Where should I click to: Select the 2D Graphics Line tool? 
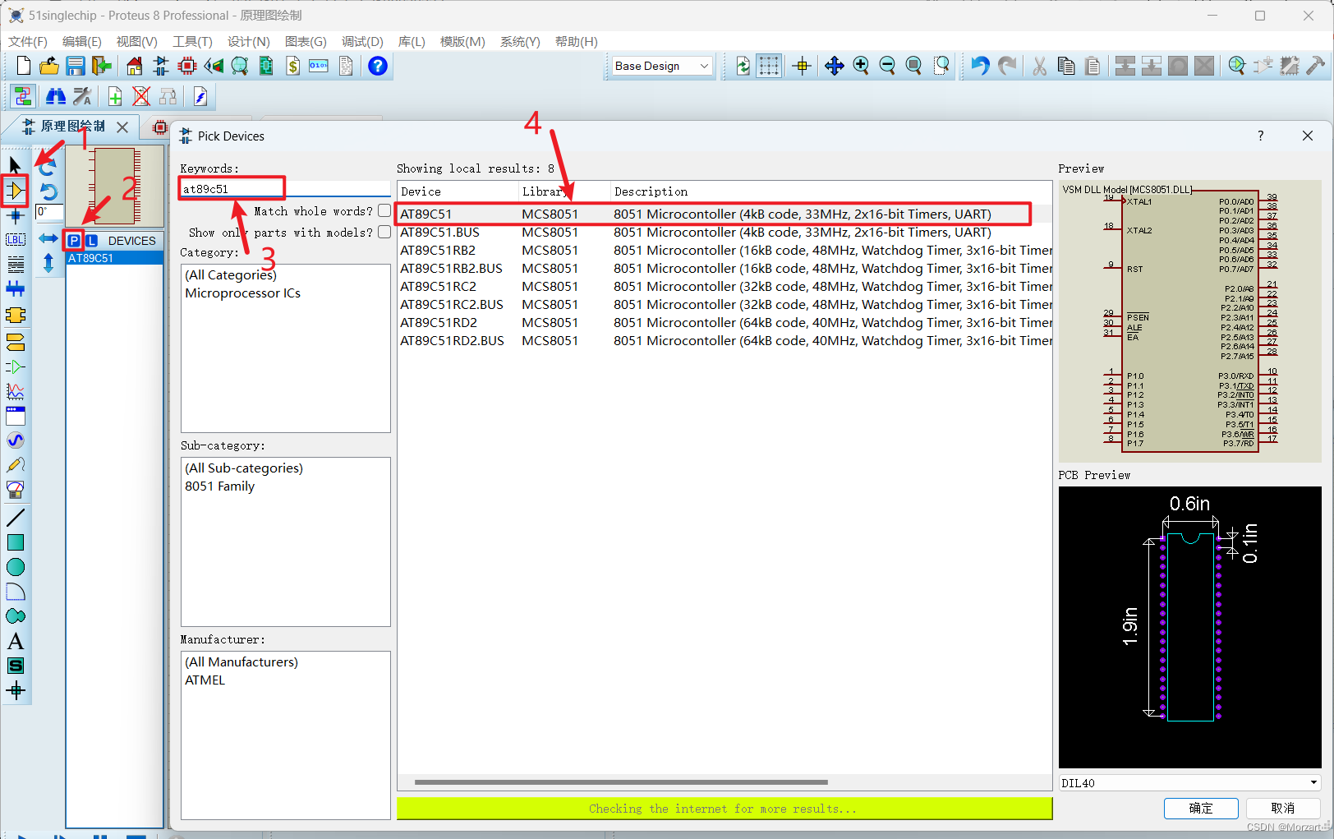tap(15, 518)
